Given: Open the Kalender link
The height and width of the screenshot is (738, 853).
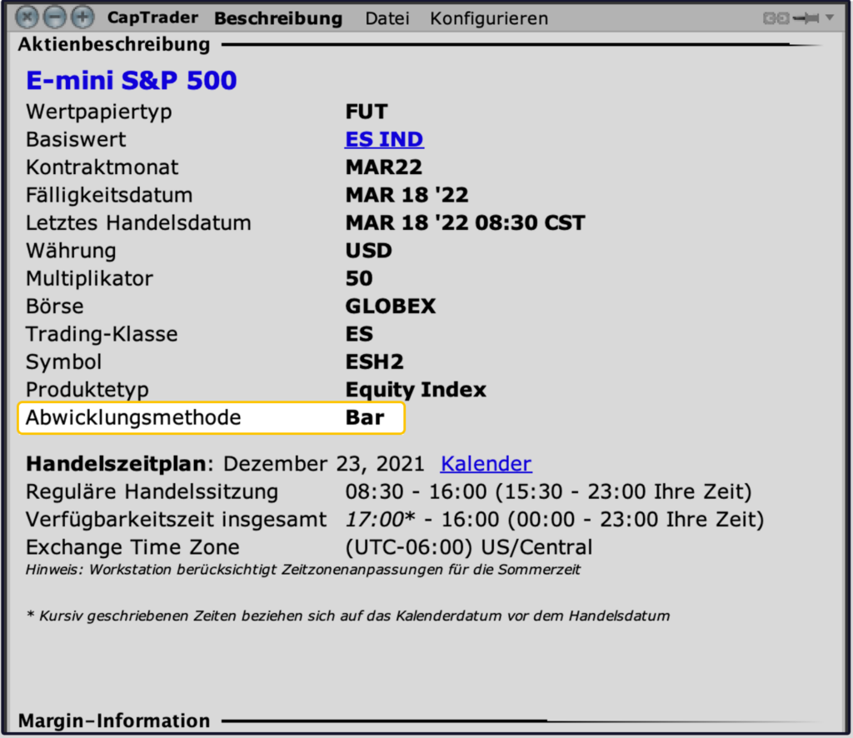Looking at the screenshot, I should point(486,464).
